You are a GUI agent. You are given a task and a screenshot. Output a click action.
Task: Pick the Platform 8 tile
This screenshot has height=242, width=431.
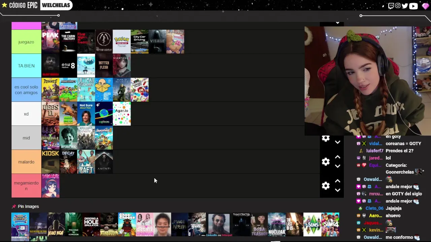point(68,66)
